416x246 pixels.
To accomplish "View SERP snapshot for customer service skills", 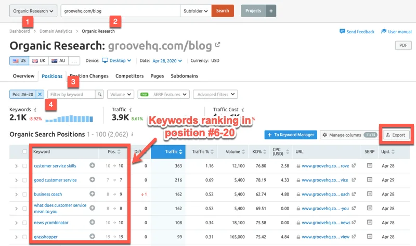I will coord(370,165).
